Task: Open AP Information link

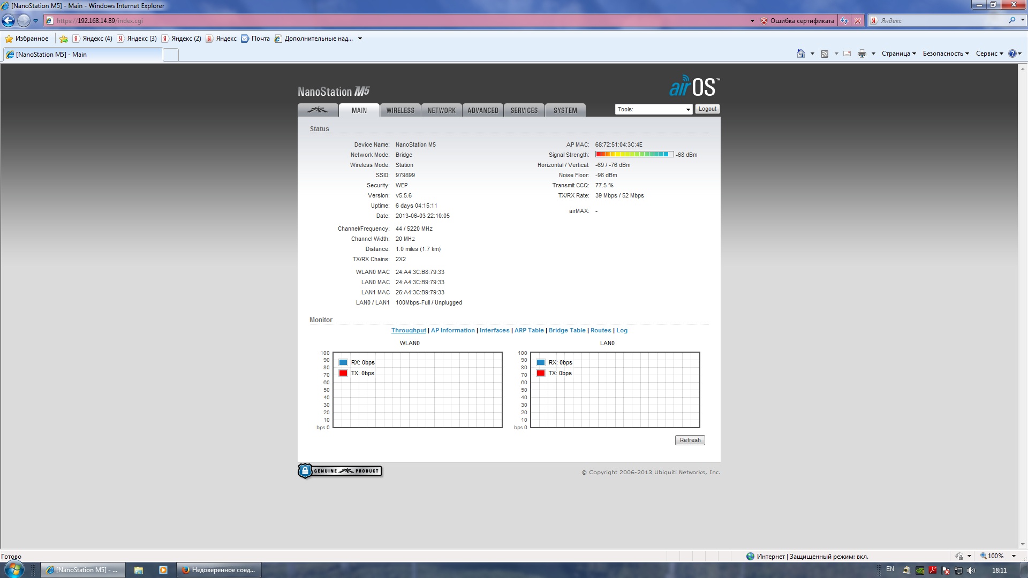Action: 452,331
